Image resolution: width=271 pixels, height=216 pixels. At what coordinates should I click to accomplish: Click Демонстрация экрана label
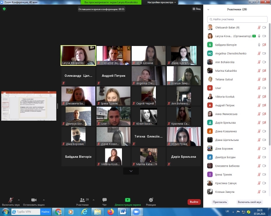point(127,205)
